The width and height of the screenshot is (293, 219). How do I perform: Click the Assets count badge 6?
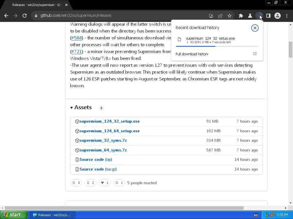[101, 108]
